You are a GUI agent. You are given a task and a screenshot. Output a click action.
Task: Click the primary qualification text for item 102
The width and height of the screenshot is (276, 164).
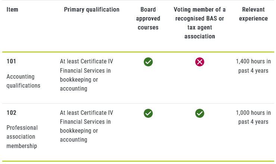(86, 126)
